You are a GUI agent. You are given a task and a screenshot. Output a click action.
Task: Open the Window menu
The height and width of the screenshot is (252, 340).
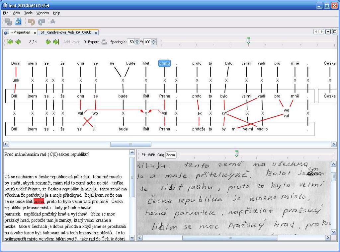point(43,13)
